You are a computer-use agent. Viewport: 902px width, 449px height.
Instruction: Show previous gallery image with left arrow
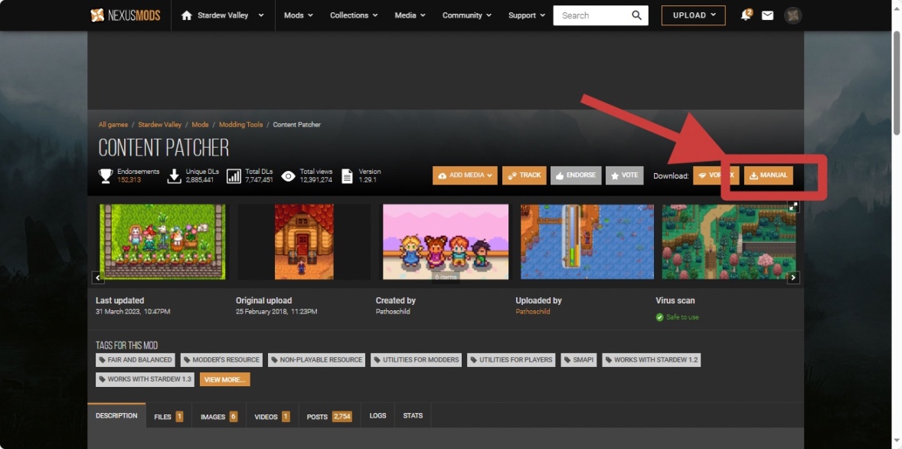tap(98, 277)
